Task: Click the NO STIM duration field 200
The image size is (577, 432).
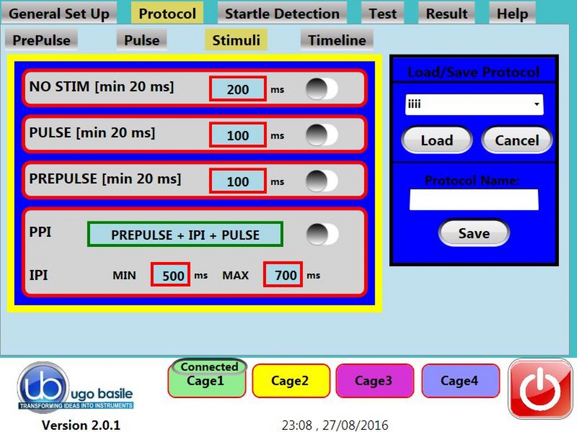Action: pyautogui.click(x=238, y=88)
